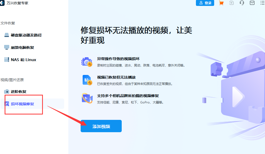The height and width of the screenshot is (154, 265).
Task: Click the export arrow icon near top right
Action: (231, 3)
